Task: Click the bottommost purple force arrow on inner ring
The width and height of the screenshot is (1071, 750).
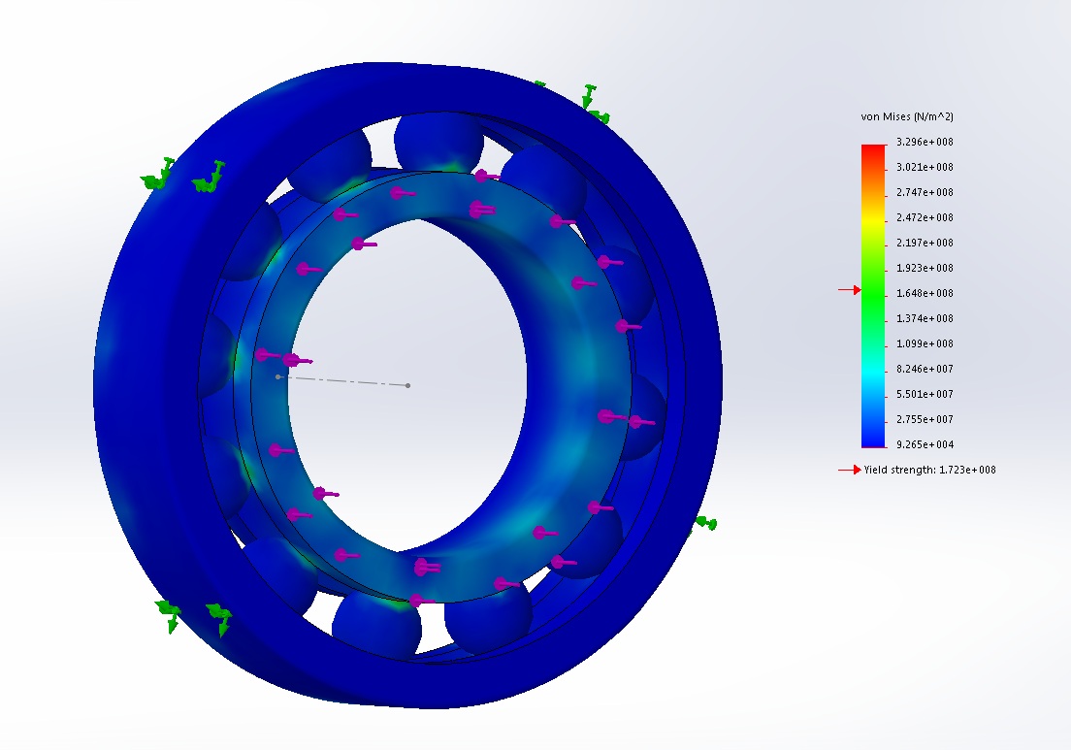Action: click(419, 601)
